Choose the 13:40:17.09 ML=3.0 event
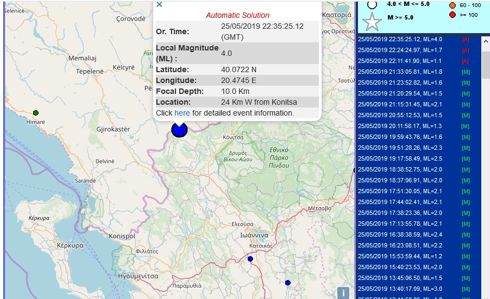 400,289
